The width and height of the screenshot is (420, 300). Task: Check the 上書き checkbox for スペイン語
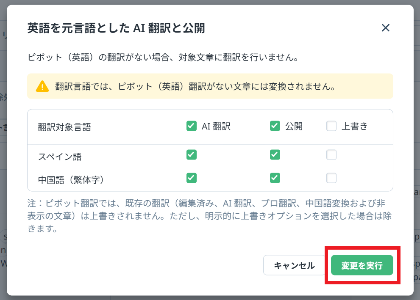coord(331,155)
